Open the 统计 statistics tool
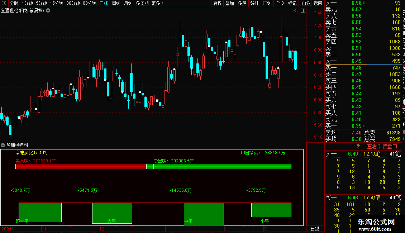The height and width of the screenshot is (233, 405). pos(254,3)
